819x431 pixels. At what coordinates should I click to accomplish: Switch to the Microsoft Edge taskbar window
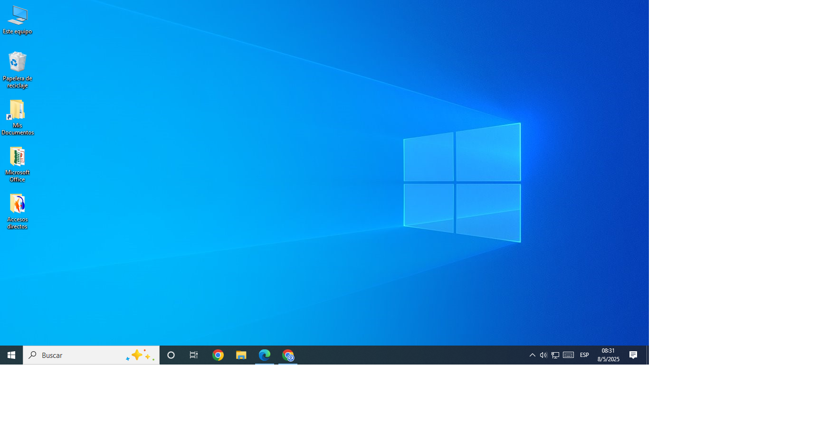click(x=265, y=355)
